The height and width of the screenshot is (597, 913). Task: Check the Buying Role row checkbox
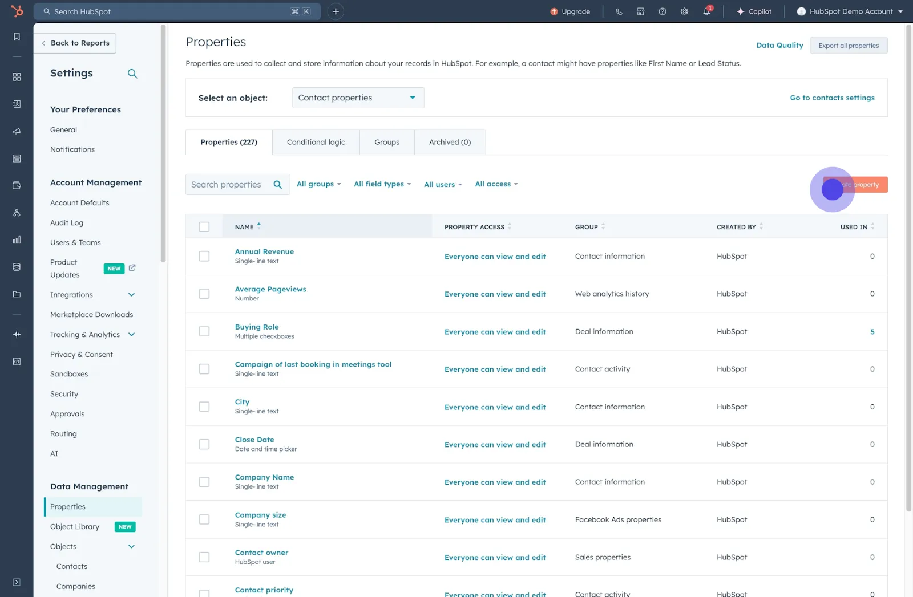tap(204, 331)
